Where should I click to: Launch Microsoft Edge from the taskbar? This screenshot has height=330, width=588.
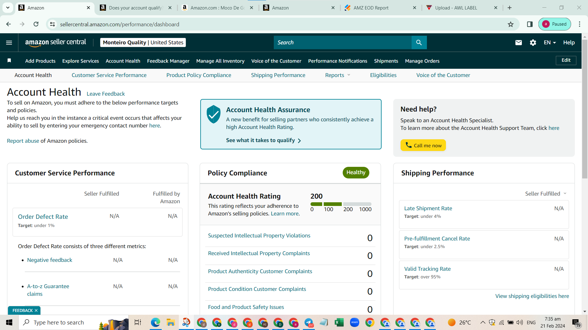155,322
